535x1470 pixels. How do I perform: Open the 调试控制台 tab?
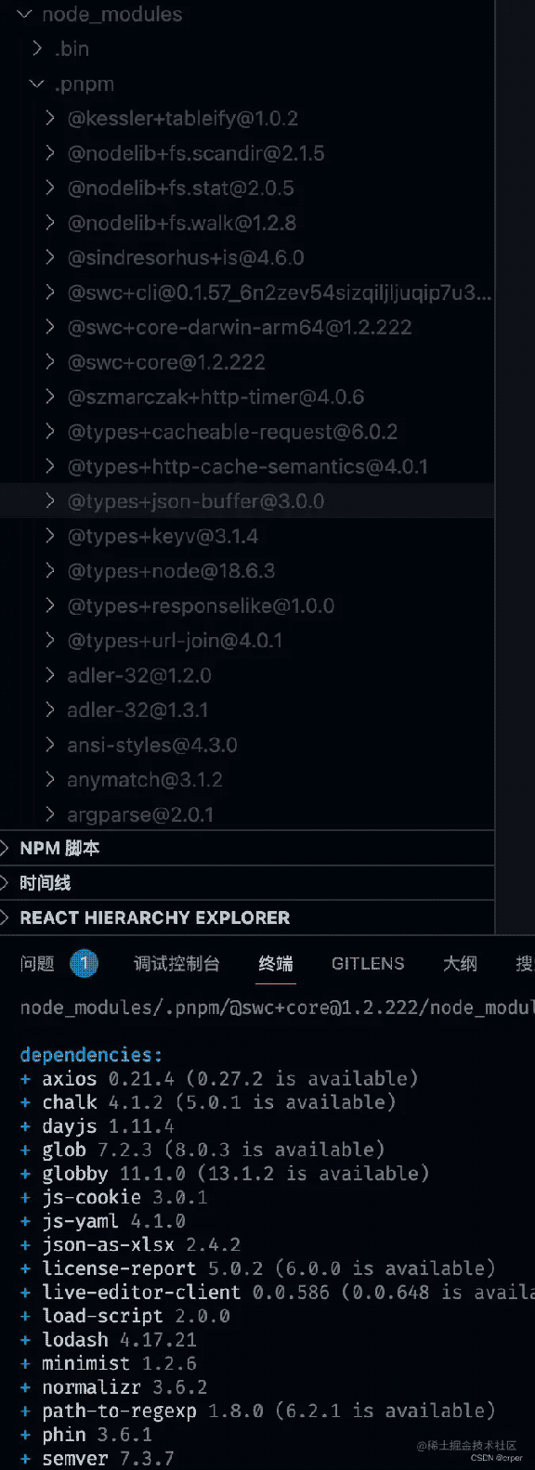[176, 963]
